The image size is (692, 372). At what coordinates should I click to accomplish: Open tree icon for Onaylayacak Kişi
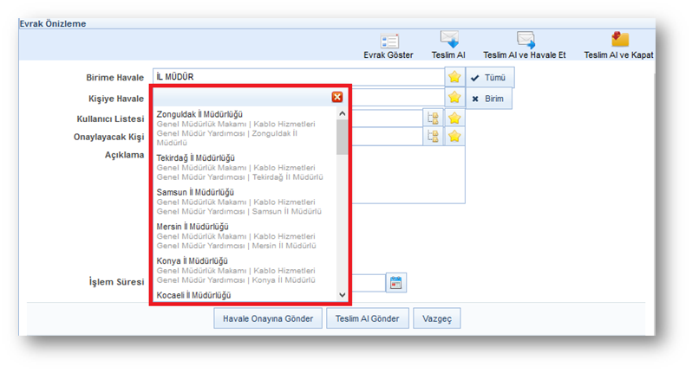point(432,137)
